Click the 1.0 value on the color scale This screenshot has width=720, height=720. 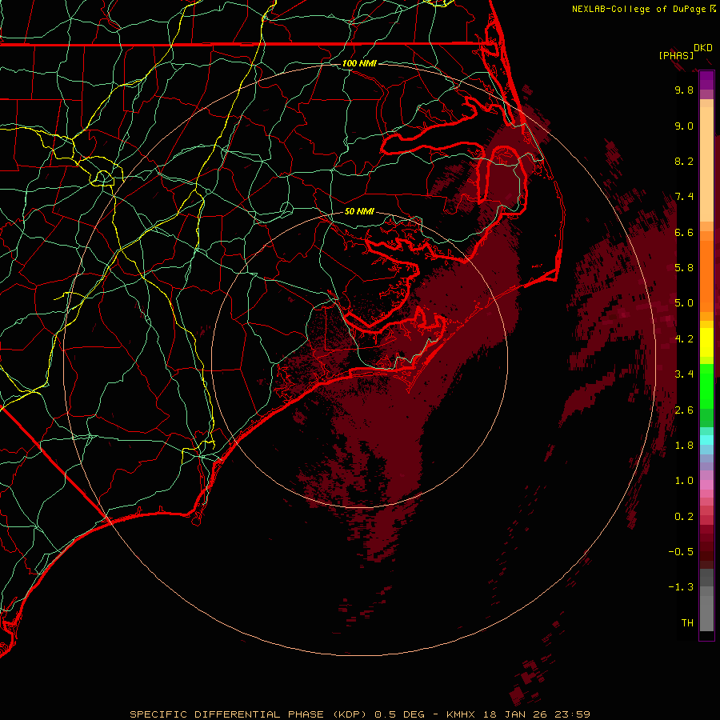[x=684, y=481]
